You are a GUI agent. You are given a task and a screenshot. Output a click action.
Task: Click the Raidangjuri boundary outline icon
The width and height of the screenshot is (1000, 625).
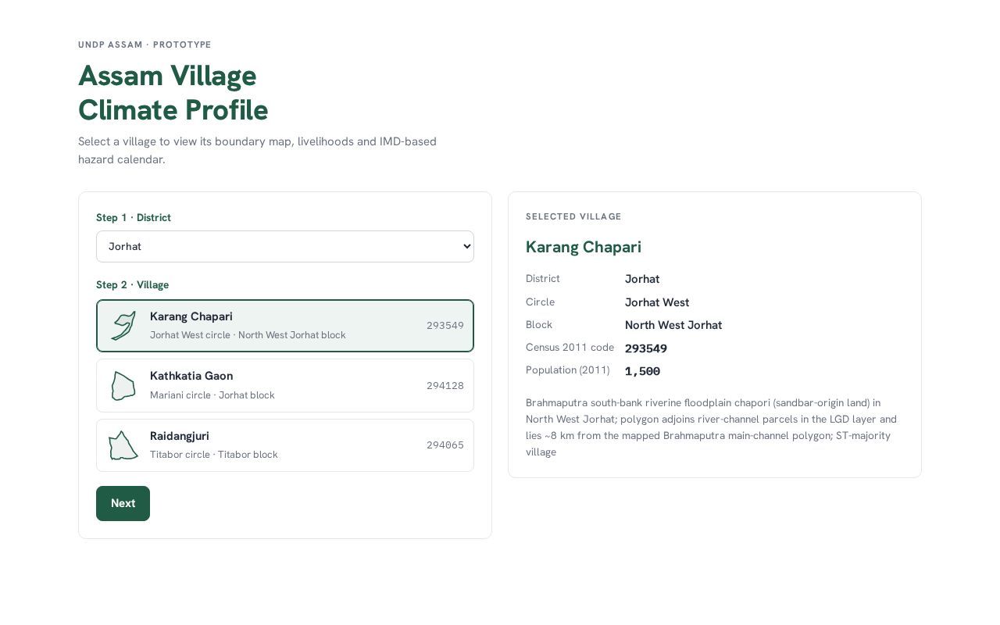tap(123, 445)
